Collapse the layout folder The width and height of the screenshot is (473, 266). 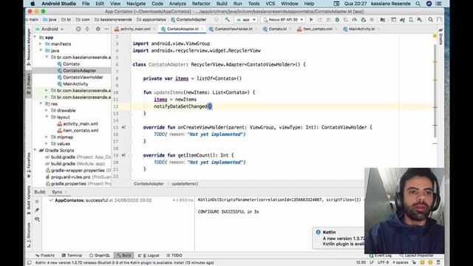click(47, 117)
